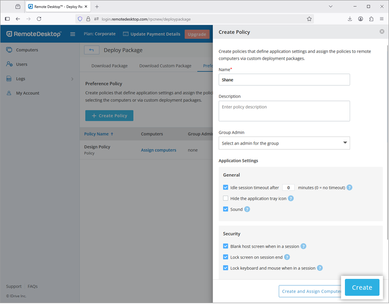Reload the page in the browser
The height and width of the screenshot is (304, 389).
(x=39, y=19)
